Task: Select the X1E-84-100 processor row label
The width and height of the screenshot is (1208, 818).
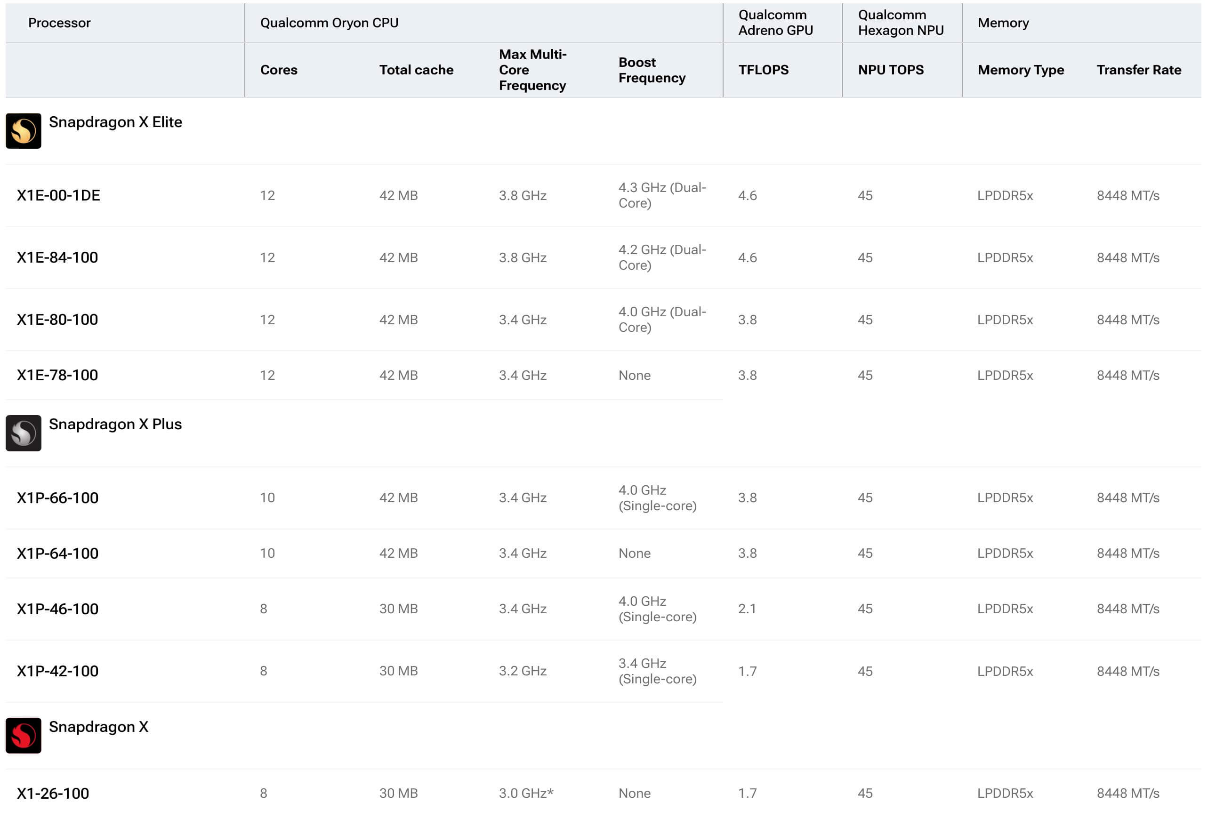Action: click(57, 257)
